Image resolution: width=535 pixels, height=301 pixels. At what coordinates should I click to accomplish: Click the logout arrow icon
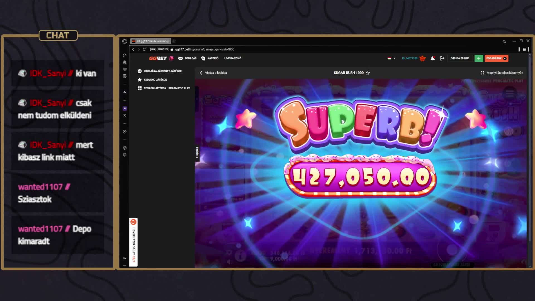pyautogui.click(x=442, y=58)
